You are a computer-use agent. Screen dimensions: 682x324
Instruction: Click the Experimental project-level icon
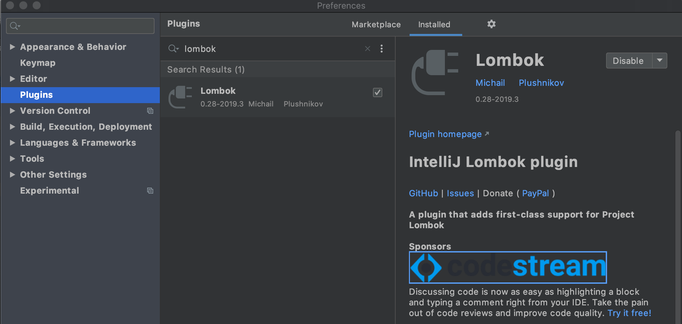[x=150, y=191]
